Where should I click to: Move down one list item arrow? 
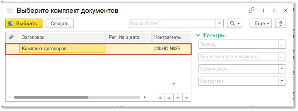[x=178, y=98]
